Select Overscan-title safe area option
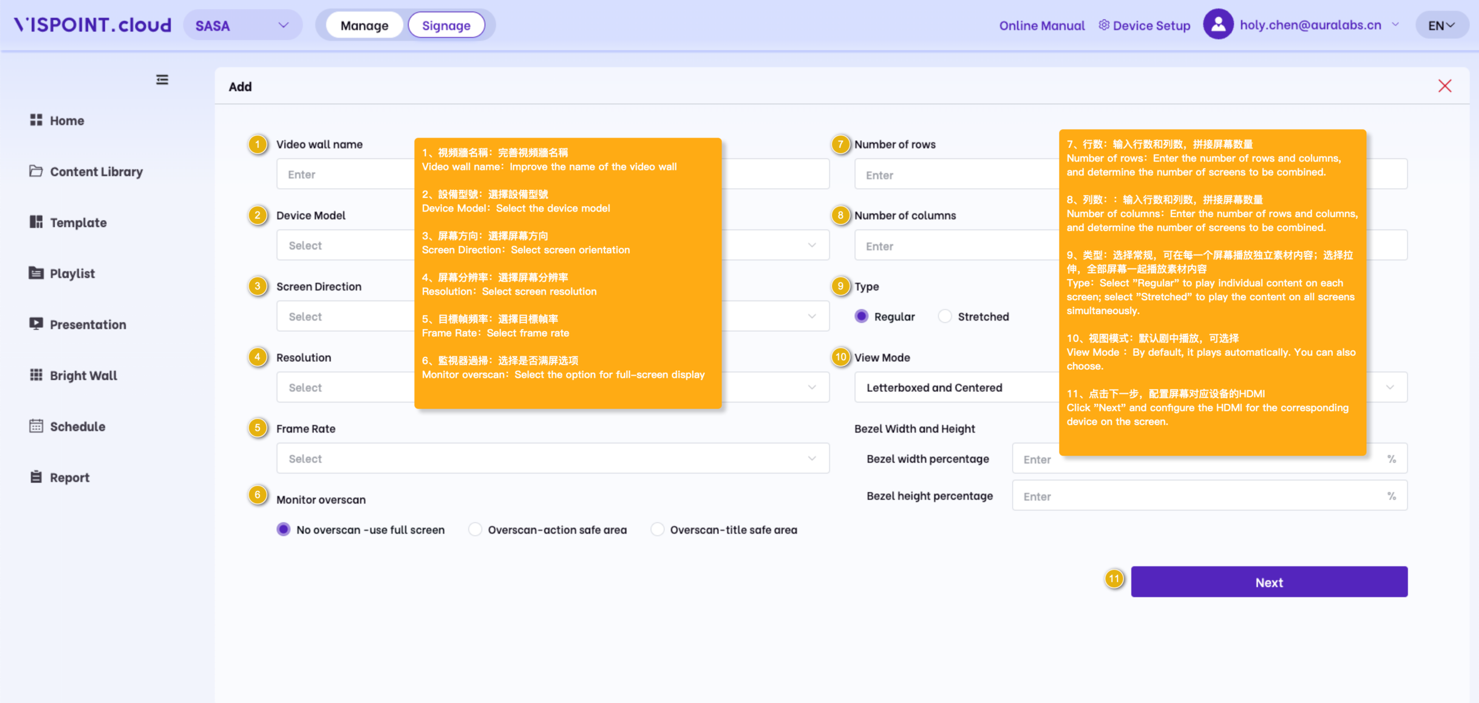 click(657, 530)
